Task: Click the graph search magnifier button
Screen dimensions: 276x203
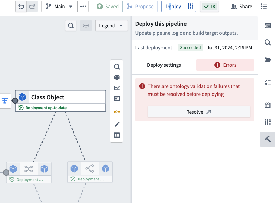Action: pos(71,26)
